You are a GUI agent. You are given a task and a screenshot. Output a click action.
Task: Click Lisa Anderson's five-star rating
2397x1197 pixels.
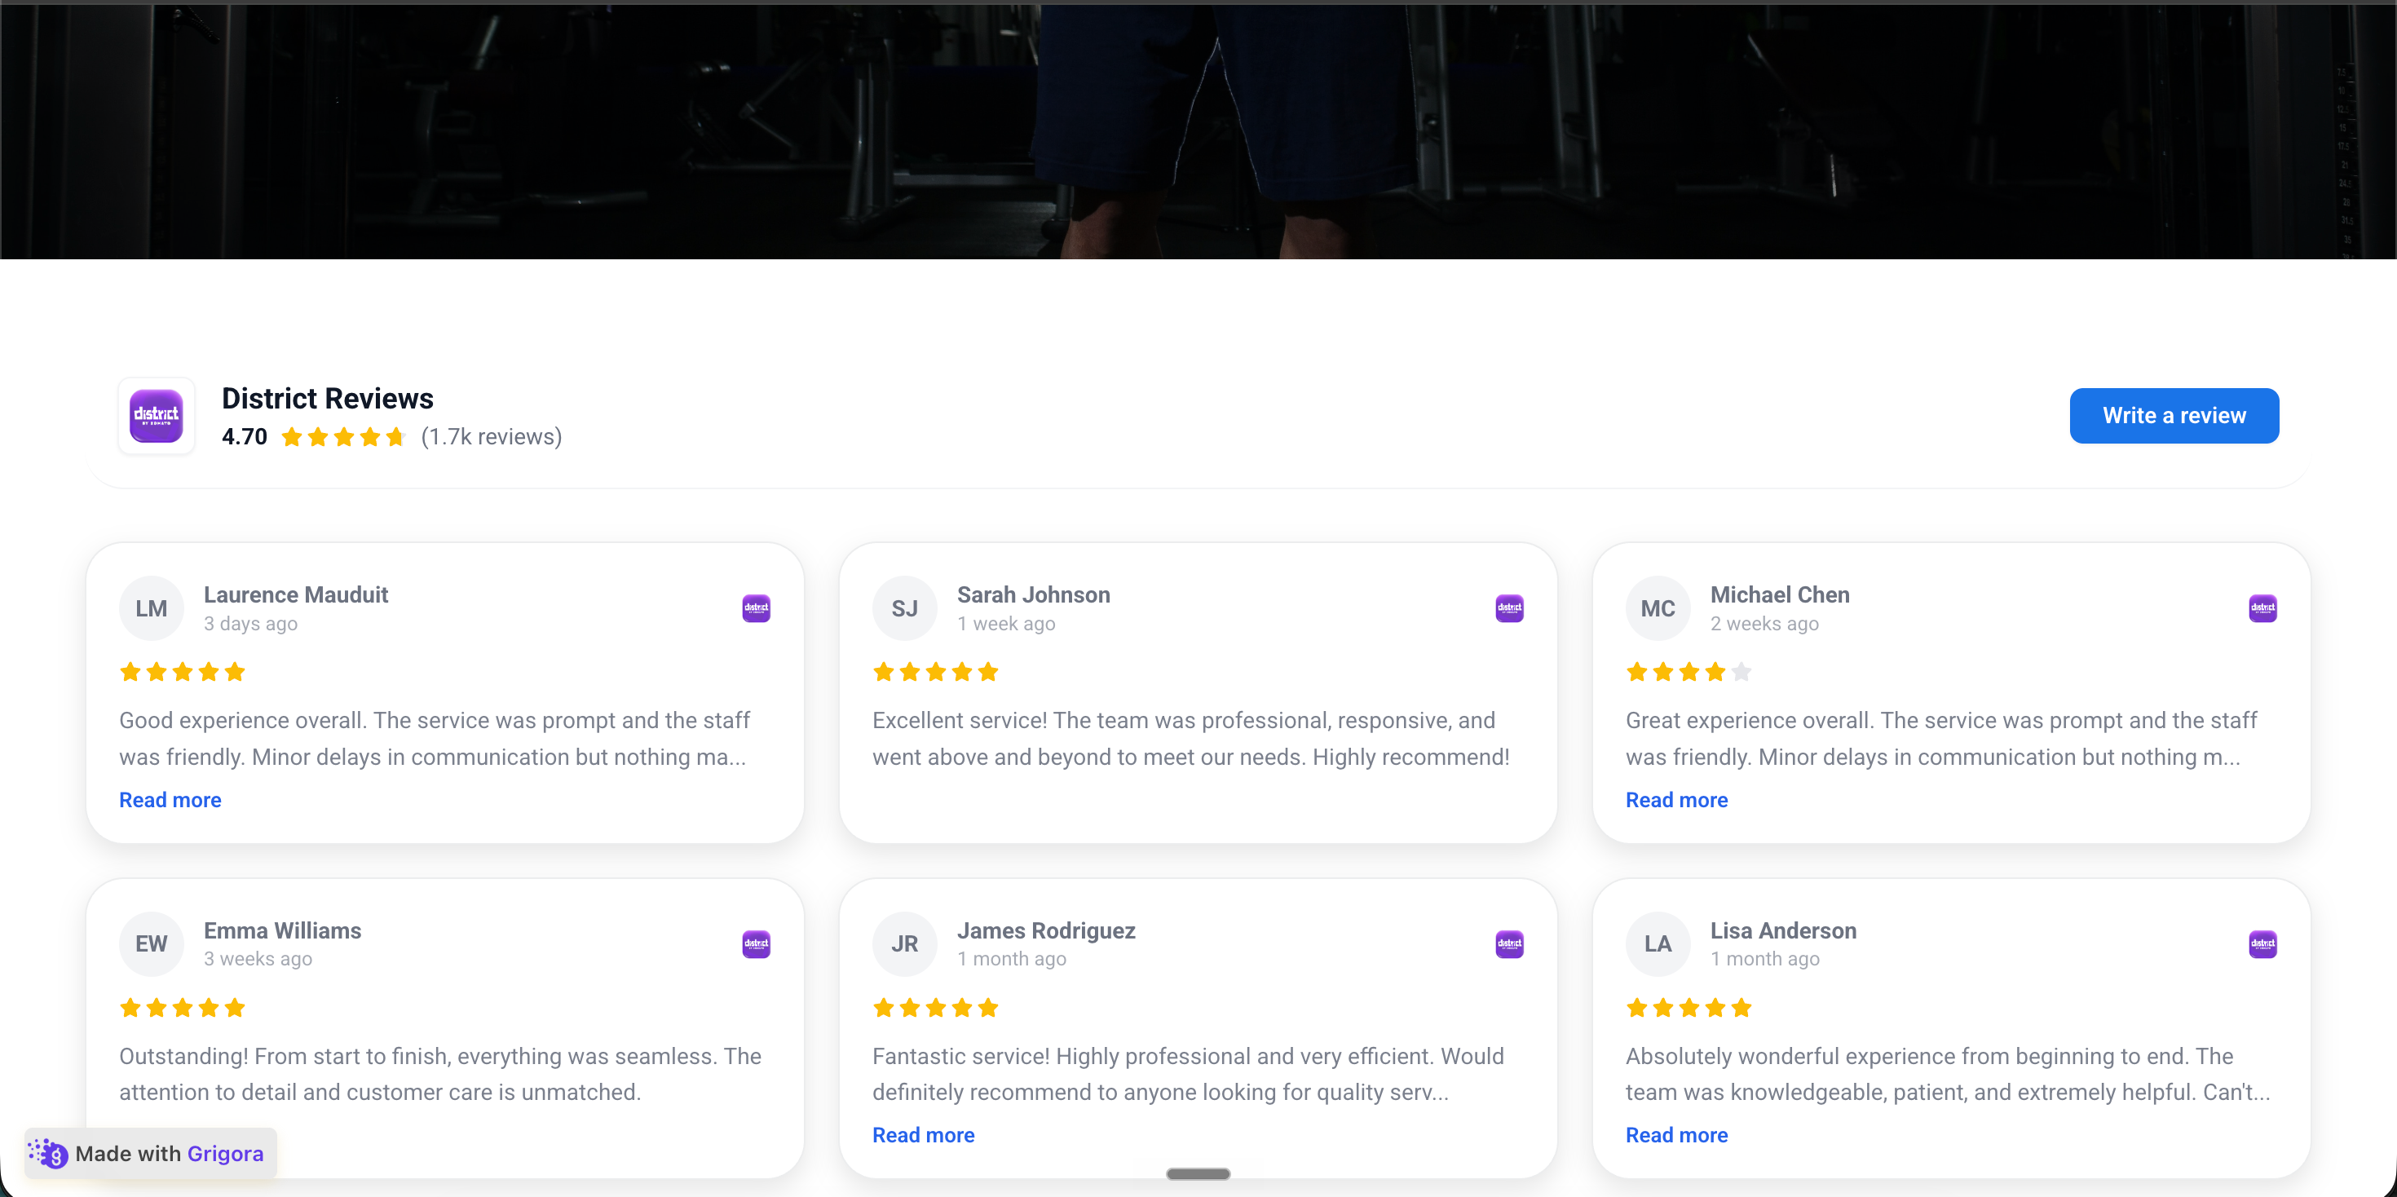(x=1688, y=1008)
